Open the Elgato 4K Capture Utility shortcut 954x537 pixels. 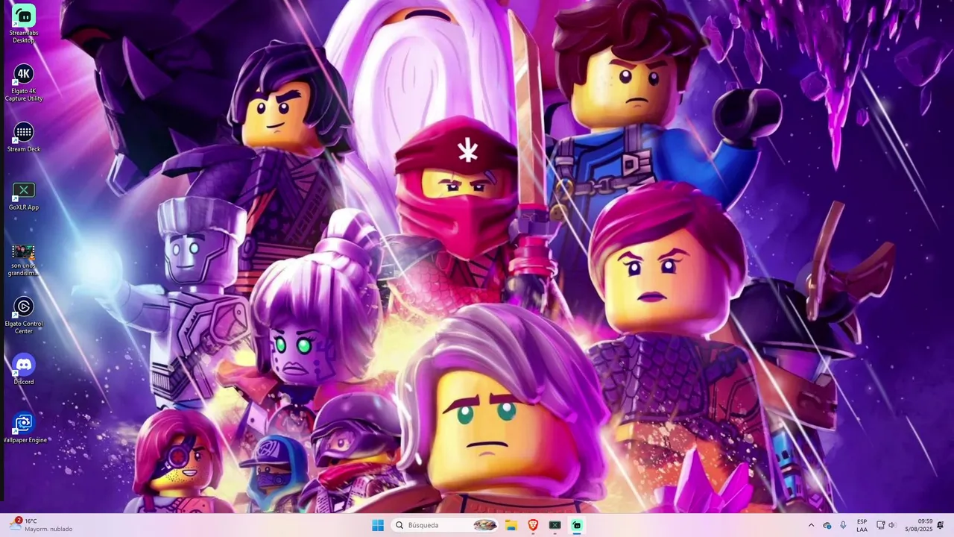pos(24,82)
